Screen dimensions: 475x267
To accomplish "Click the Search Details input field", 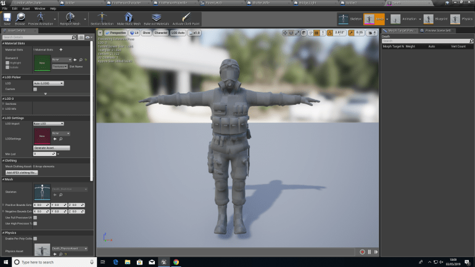I will [x=39, y=37].
